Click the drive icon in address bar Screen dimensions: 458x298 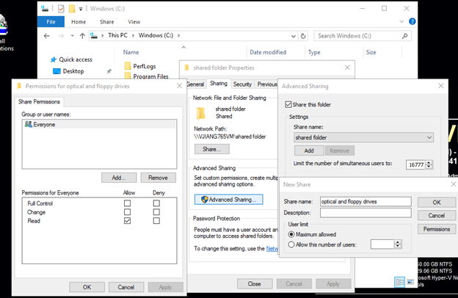[x=94, y=36]
